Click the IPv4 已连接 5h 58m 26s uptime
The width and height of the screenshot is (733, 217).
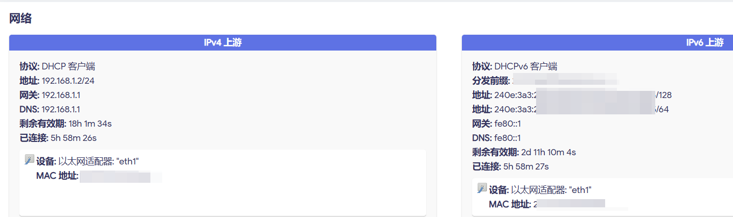pyautogui.click(x=74, y=138)
